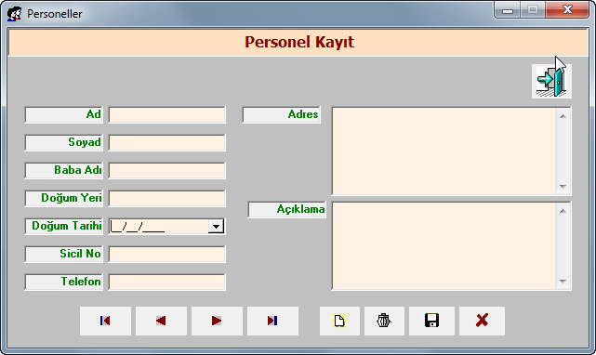Click Açıklama scrollbar up arrow
This screenshot has height=355, width=596.
click(x=563, y=211)
